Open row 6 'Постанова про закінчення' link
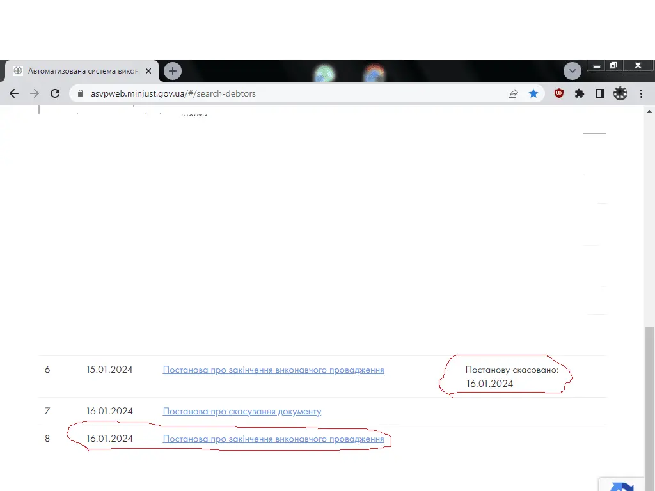Viewport: 655px width, 491px height. [x=273, y=370]
